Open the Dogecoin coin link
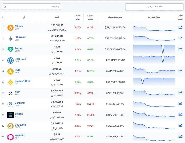 [20, 125]
